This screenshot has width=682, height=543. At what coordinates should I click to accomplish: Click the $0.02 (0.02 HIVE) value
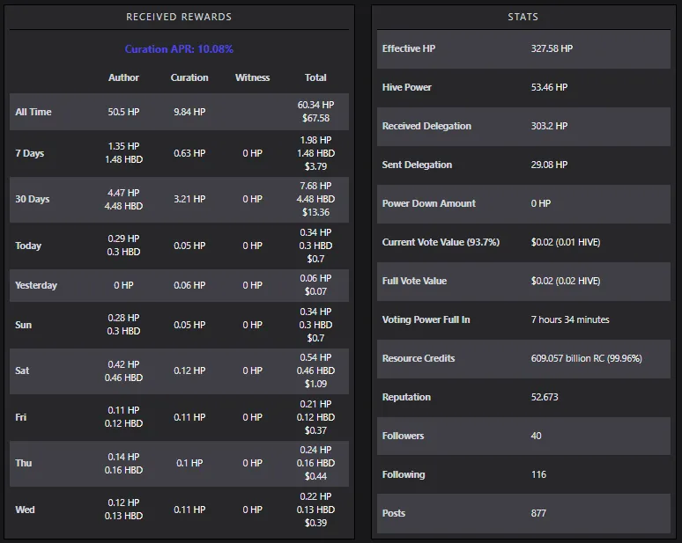point(566,281)
